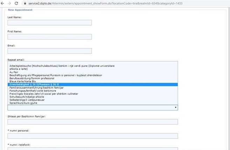Choose Schulbesuch/ndjekje shkolle option

pyautogui.click(x=93, y=97)
